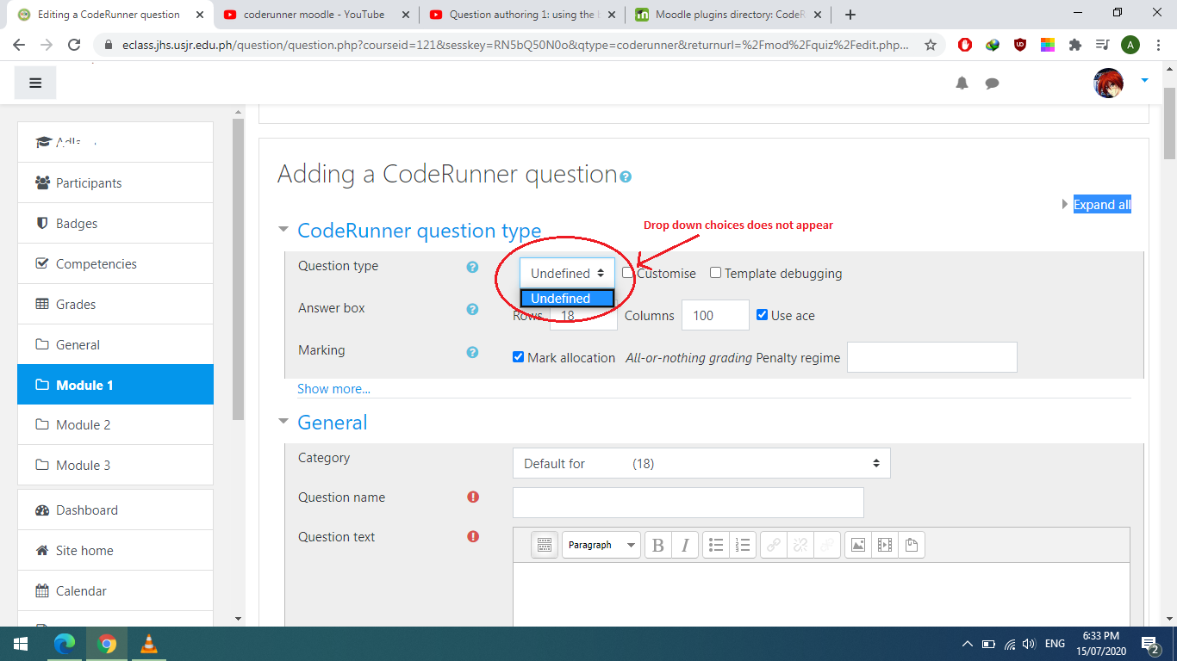The image size is (1177, 661).
Task: Collapse the General section
Action: click(283, 422)
